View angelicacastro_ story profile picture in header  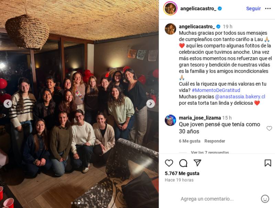(170, 8)
